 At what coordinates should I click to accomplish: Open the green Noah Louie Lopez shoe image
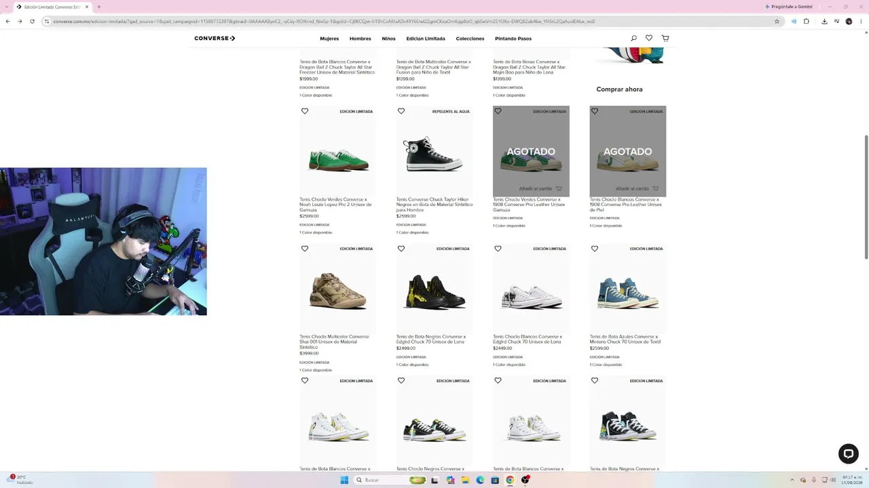coord(337,159)
